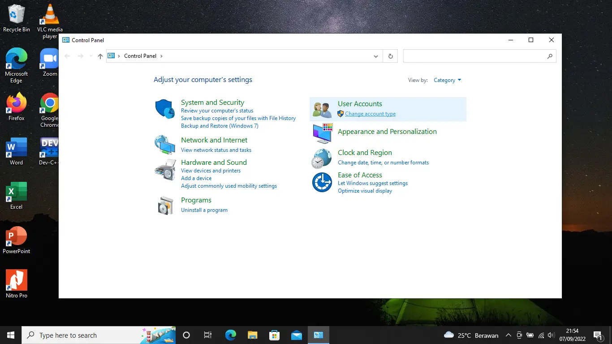Open the Clock and Region globe-clock icon
This screenshot has width=612, height=344.
(322, 158)
